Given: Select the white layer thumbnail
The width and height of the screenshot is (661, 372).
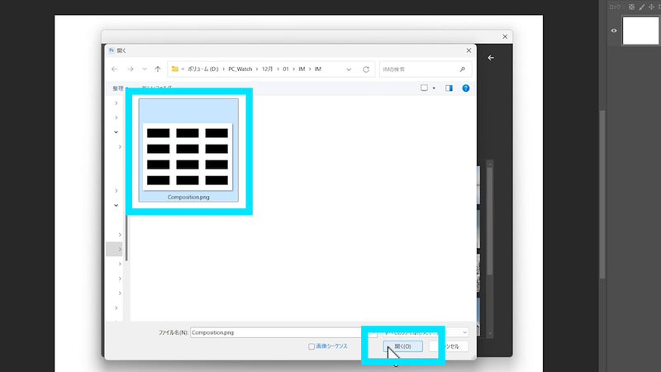Looking at the screenshot, I should [640, 31].
